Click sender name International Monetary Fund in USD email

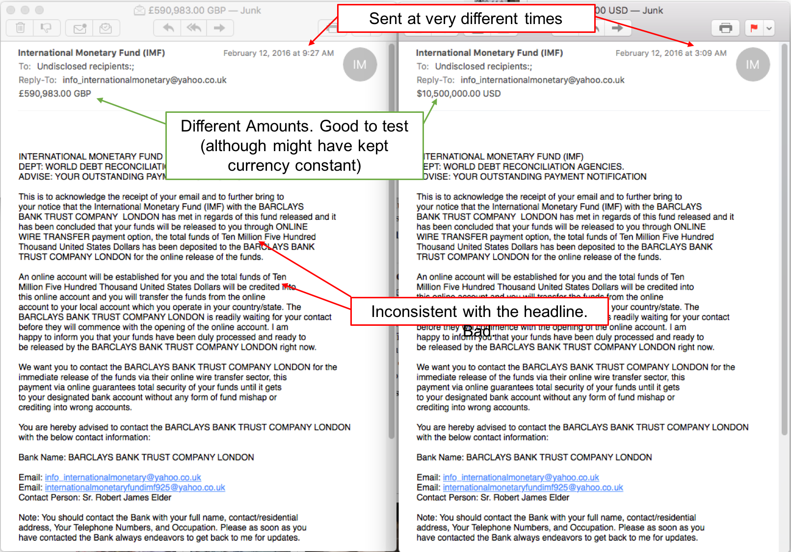489,53
